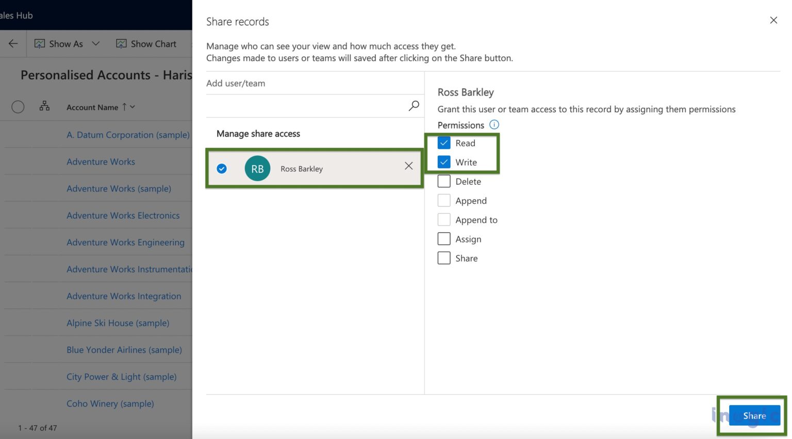Uncheck the Write permission

[444, 162]
